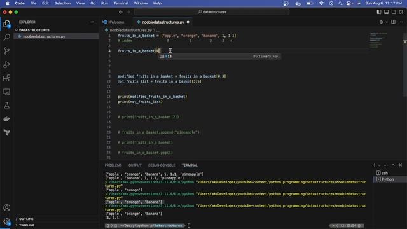
Task: Open the Window menu
Action: 141,3
